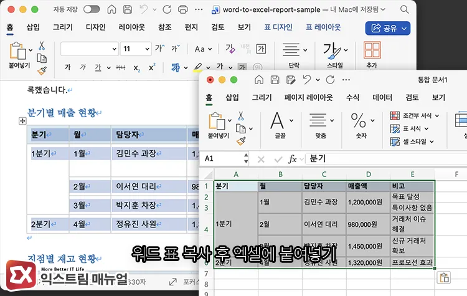Toggle strikethrough formatting in Word
The height and width of the screenshot is (296, 467).
(120, 68)
